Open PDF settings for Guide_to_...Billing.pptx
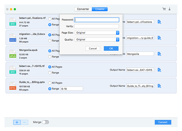This screenshot has width=182, height=131. click(x=159, y=86)
